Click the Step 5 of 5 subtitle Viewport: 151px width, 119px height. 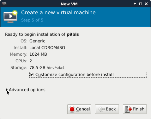pyautogui.click(x=32, y=20)
